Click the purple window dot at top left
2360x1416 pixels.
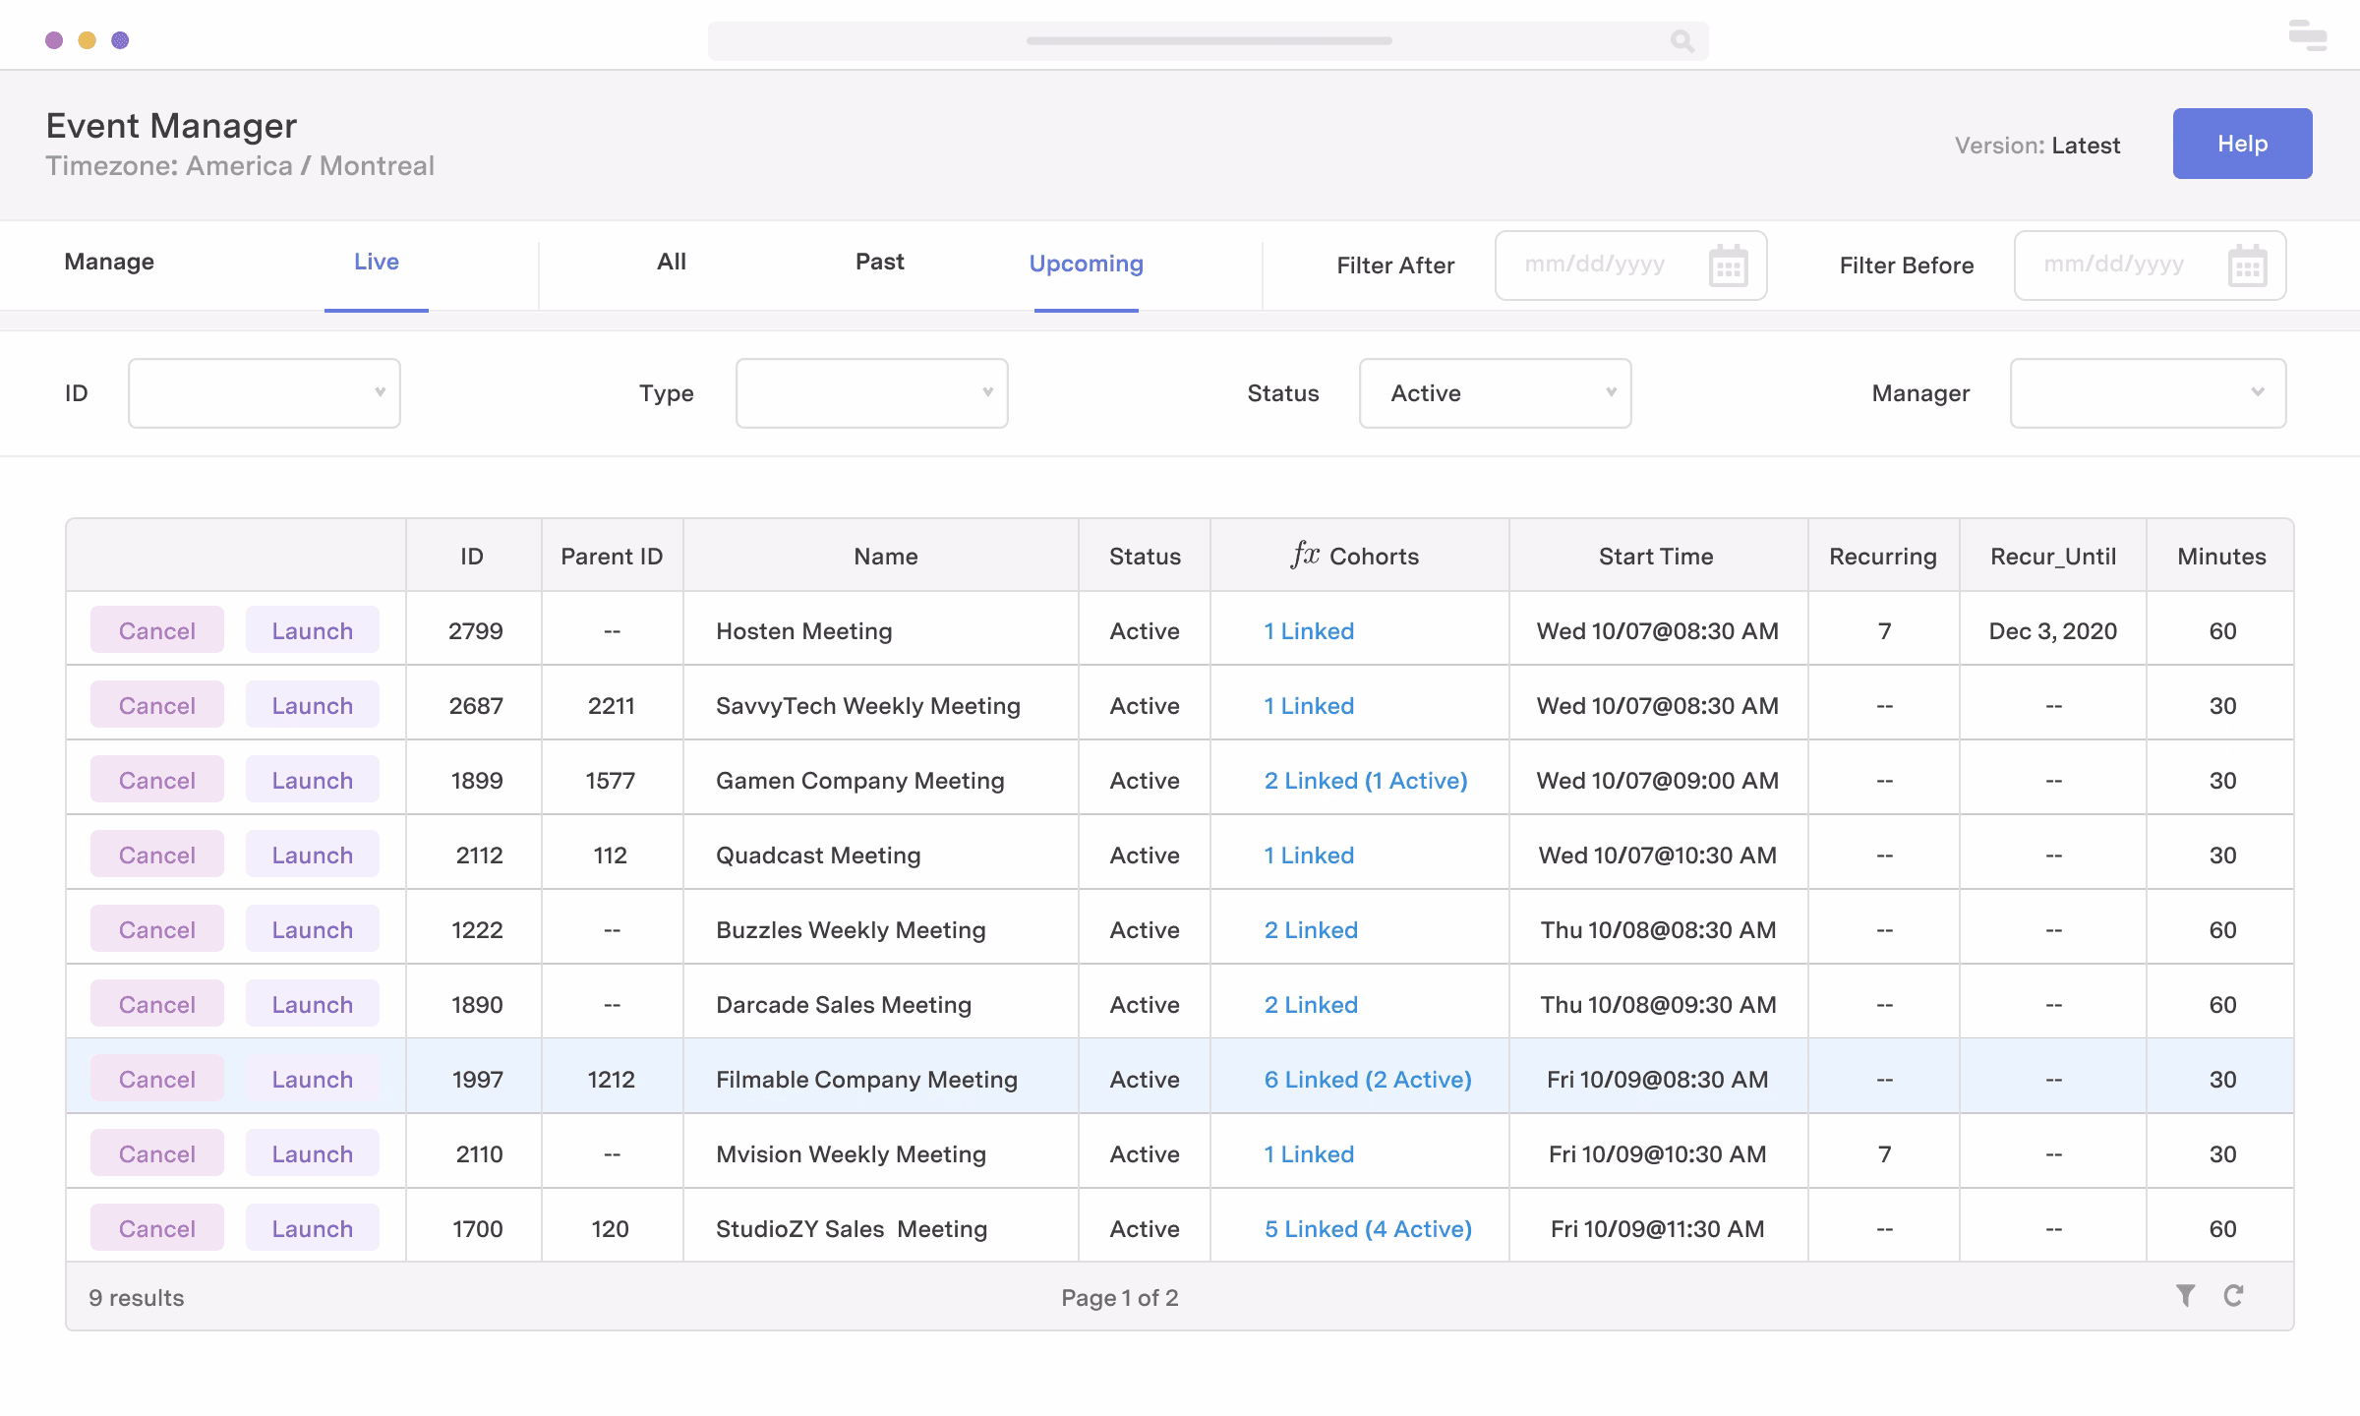click(54, 40)
